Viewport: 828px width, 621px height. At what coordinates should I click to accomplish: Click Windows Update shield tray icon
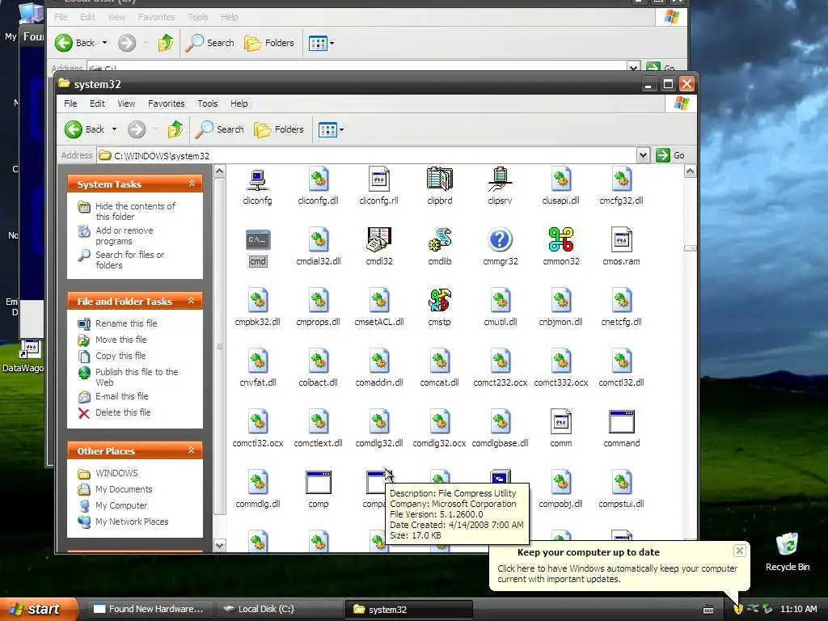[x=738, y=609]
